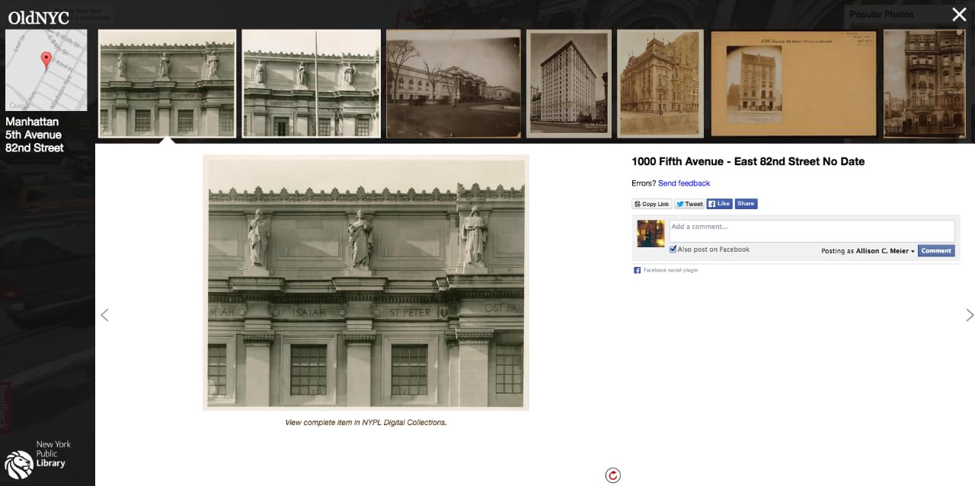Advance to the next photo with the right chevron

[x=970, y=315]
